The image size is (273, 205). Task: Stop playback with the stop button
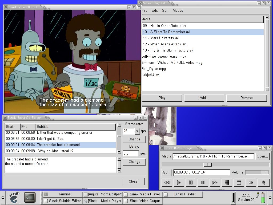click(203, 183)
